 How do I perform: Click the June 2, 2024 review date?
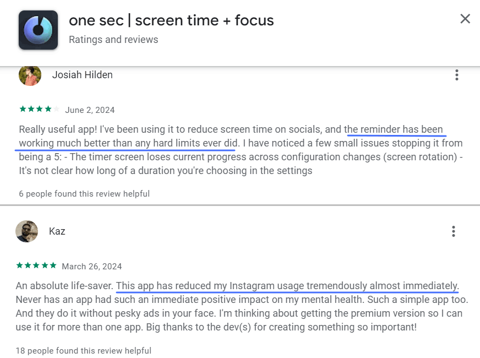pos(90,110)
